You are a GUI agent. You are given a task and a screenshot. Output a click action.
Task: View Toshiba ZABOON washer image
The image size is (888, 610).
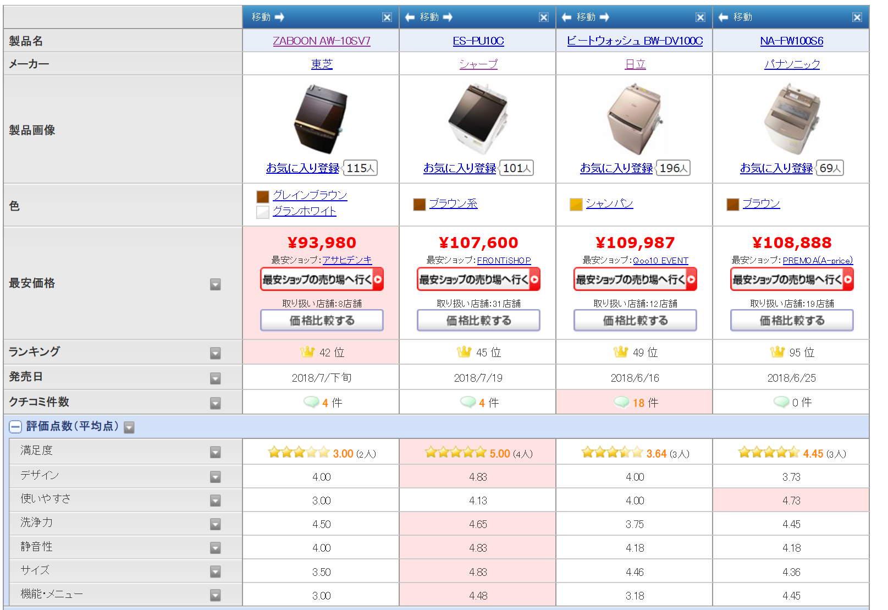tap(322, 118)
